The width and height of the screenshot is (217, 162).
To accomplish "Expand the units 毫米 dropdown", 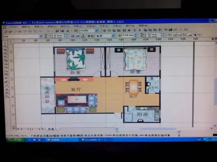I will click(x=113, y=36).
